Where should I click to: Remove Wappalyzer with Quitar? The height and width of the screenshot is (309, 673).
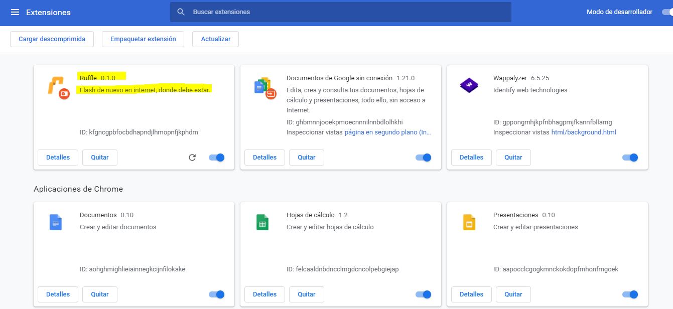[x=513, y=158]
